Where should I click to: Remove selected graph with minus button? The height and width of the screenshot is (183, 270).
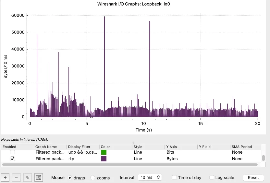click(16, 177)
